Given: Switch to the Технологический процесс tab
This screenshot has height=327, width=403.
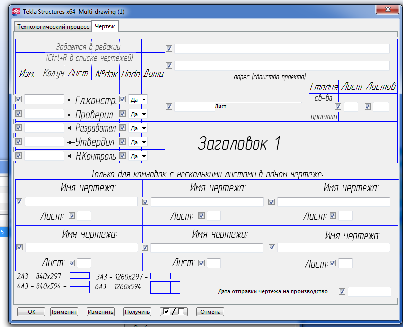Looking at the screenshot, I should pyautogui.click(x=53, y=27).
